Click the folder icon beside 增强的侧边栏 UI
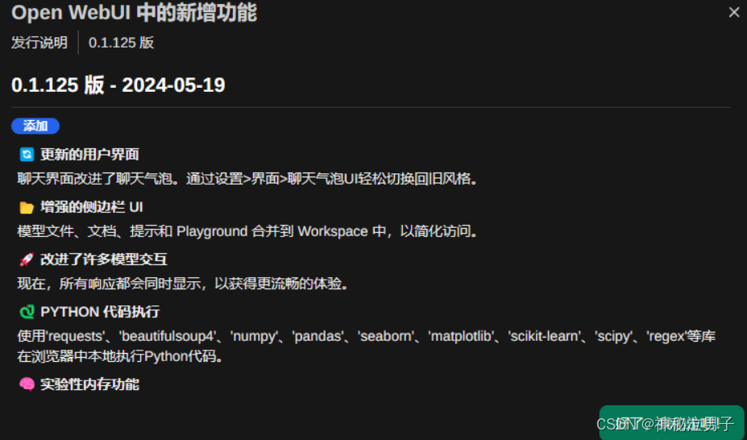747x440 pixels. [27, 207]
